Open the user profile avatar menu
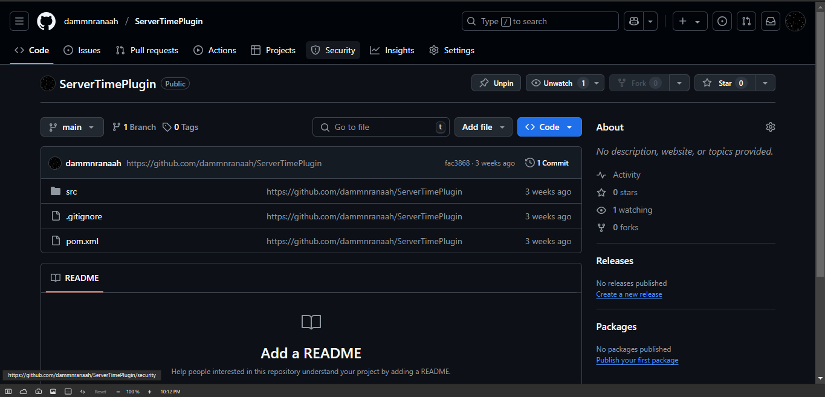825x397 pixels. [x=795, y=21]
